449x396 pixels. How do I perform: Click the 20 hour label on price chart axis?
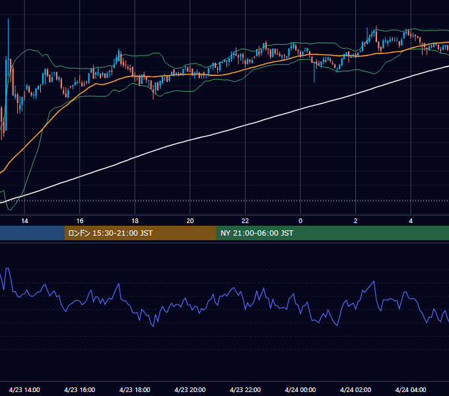(x=190, y=221)
